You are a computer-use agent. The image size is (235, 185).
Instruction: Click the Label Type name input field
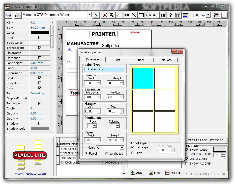coord(104,69)
